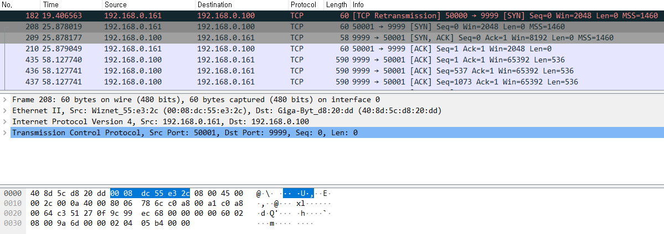664x234 pixels.
Task: Sort by the Destination column header
Action: click(x=242, y=5)
